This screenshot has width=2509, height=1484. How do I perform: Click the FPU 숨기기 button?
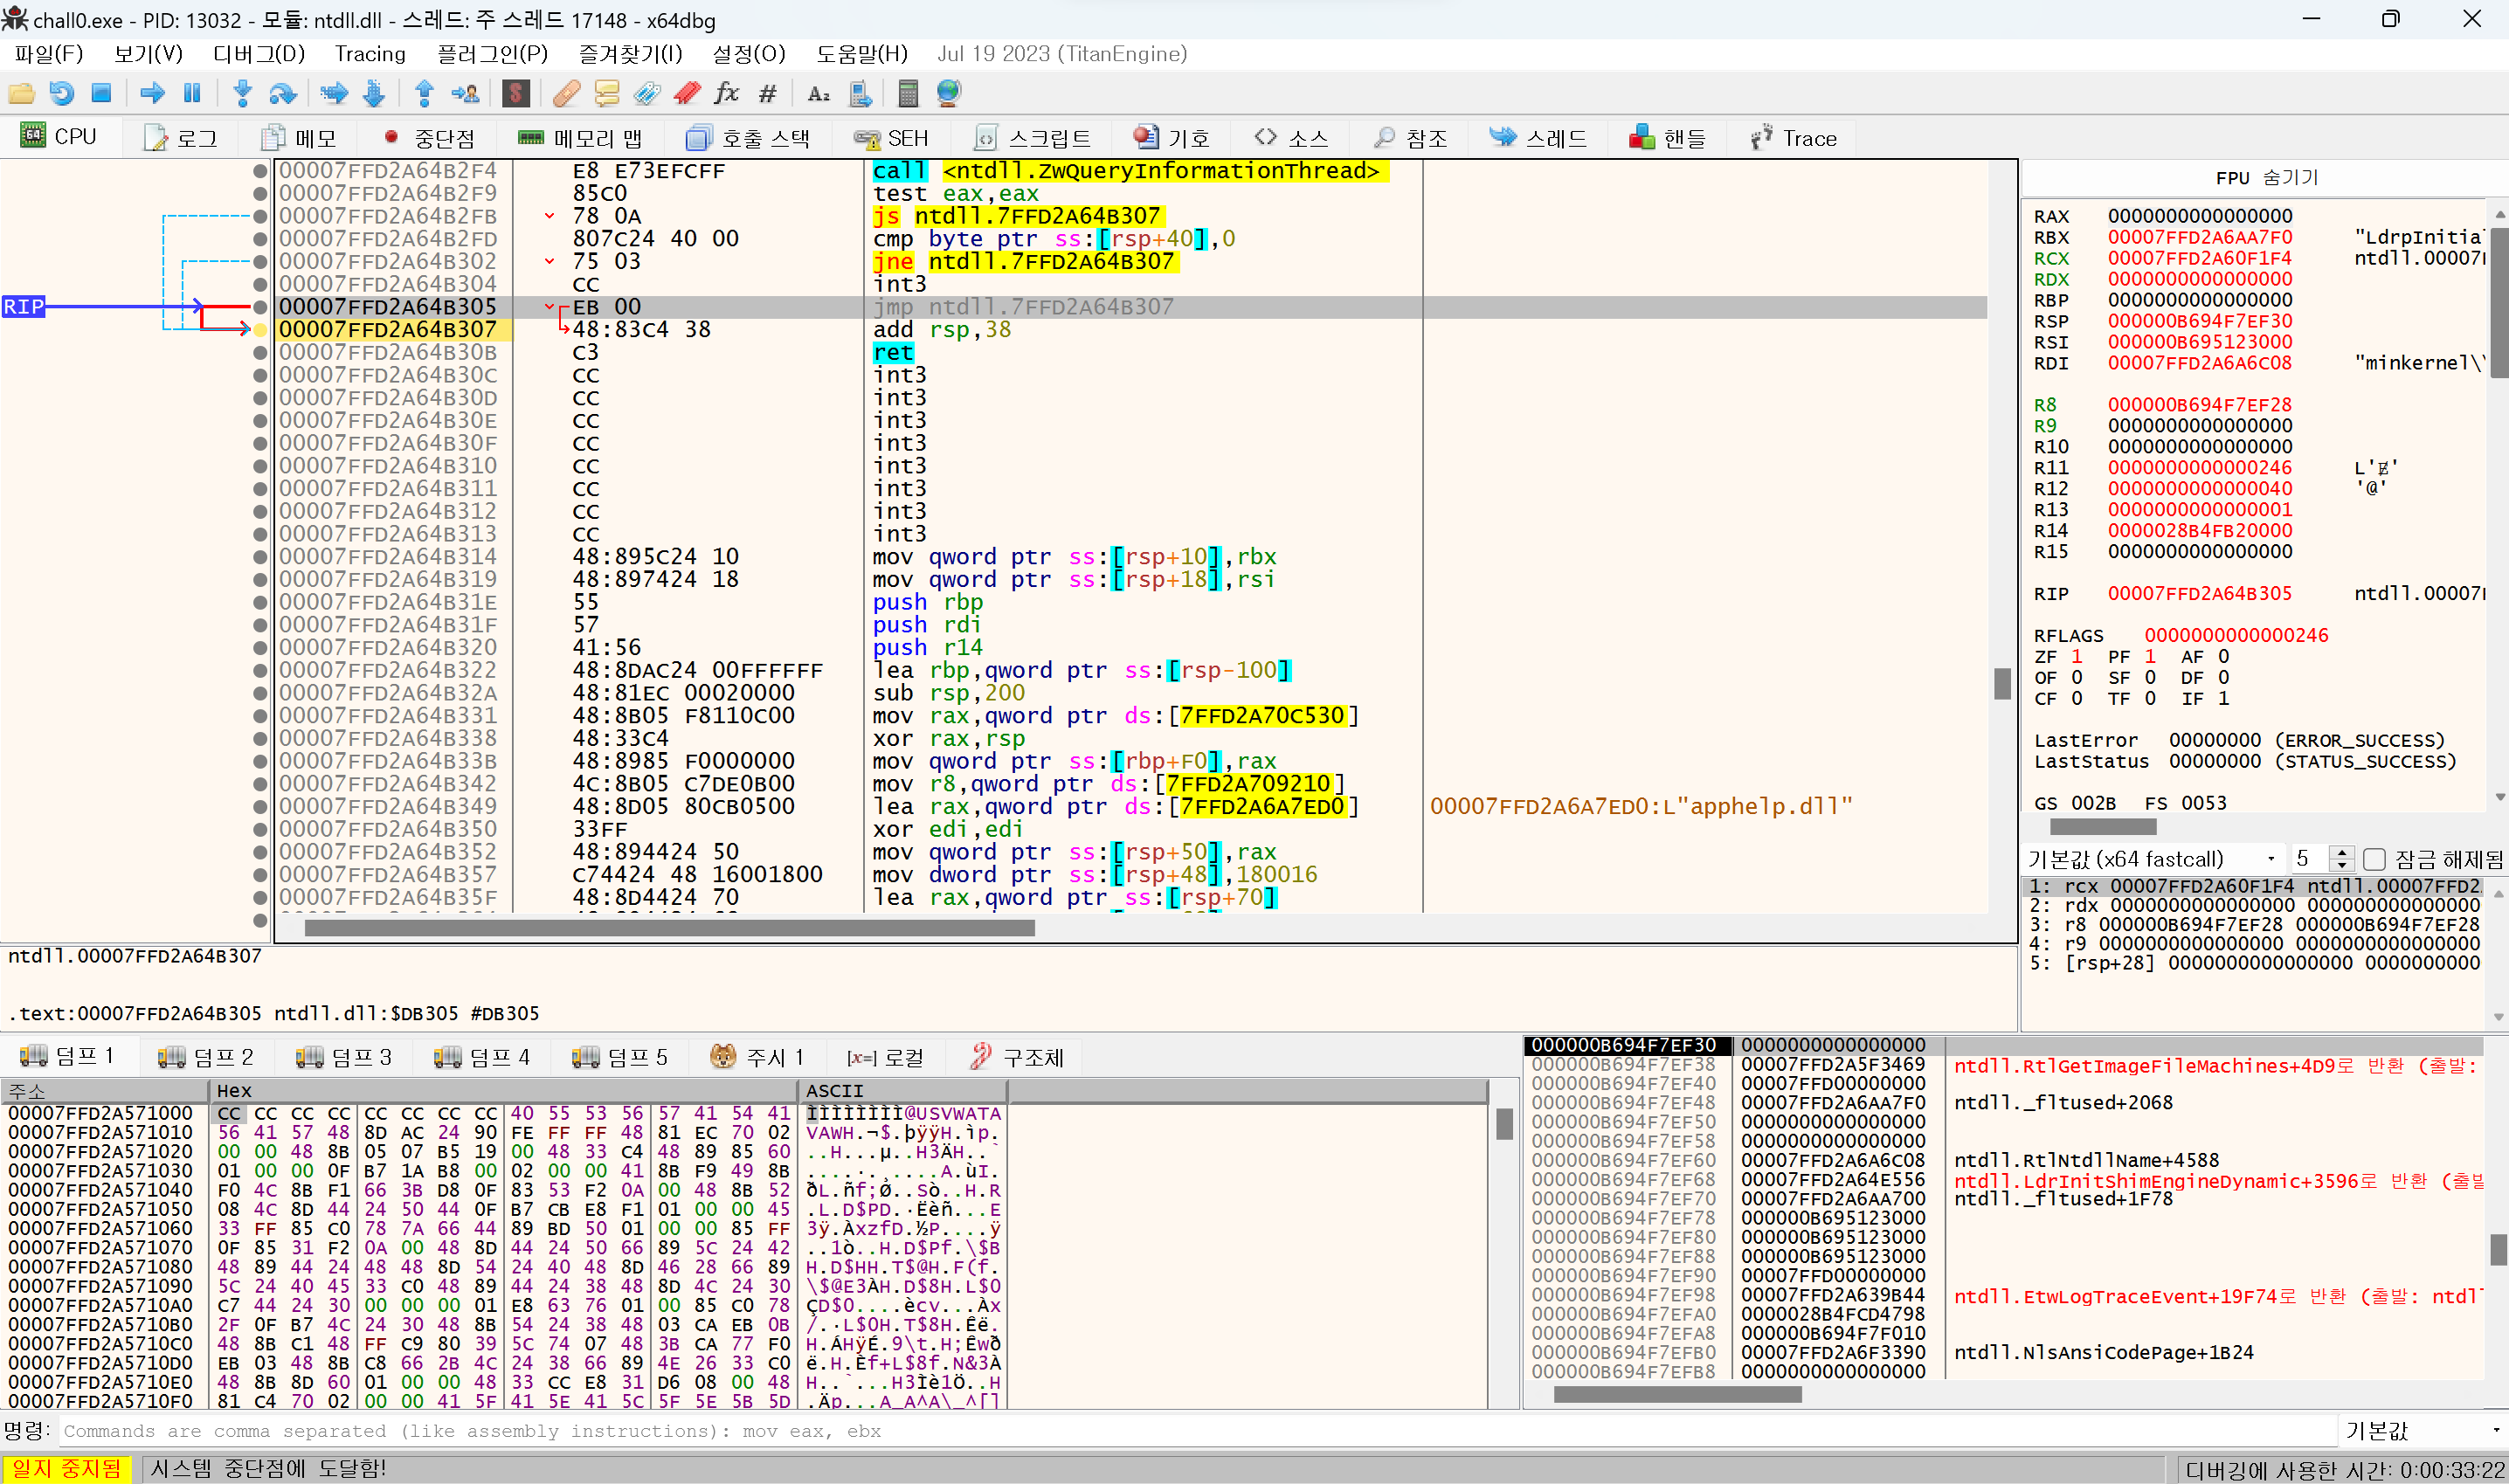click(x=2266, y=178)
